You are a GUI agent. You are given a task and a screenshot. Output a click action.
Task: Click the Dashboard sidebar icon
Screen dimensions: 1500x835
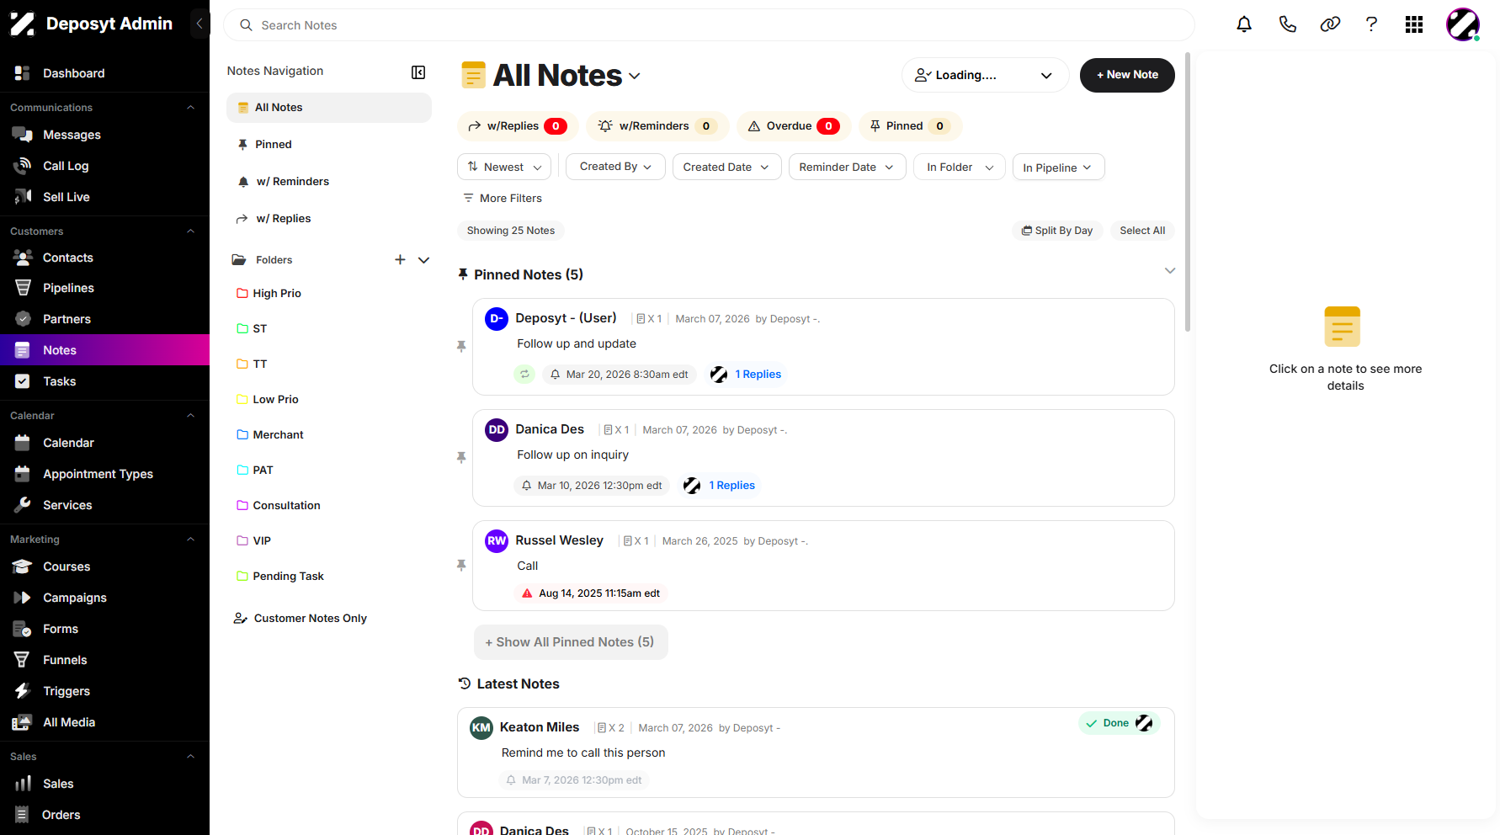coord(23,73)
